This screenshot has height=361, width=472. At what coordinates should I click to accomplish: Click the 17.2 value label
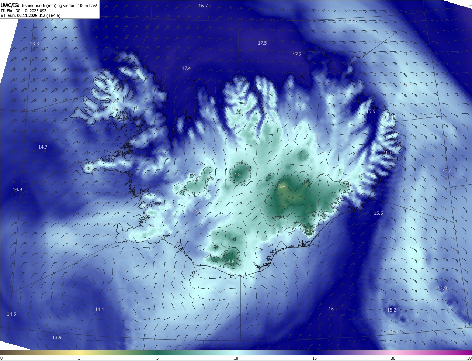pos(297,54)
